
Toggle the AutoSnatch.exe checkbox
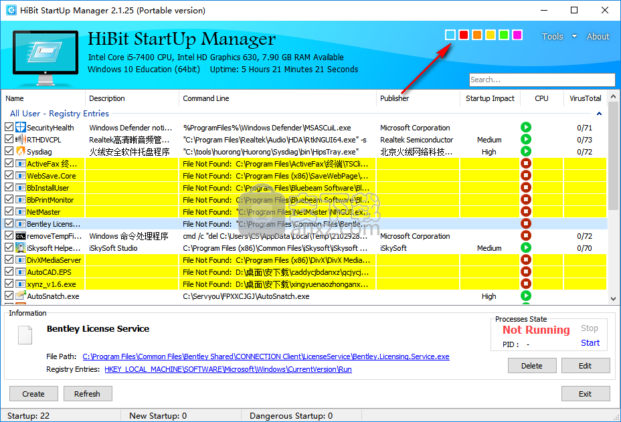[x=9, y=296]
